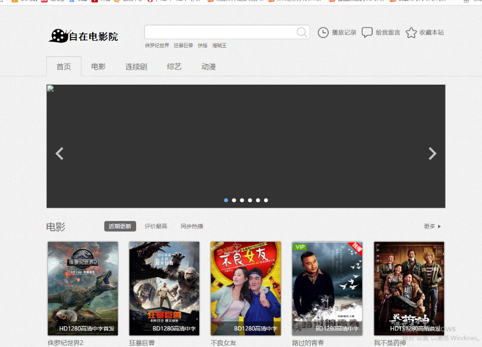The width and height of the screenshot is (482, 347).
Task: Select first carousel dot
Action: (226, 201)
